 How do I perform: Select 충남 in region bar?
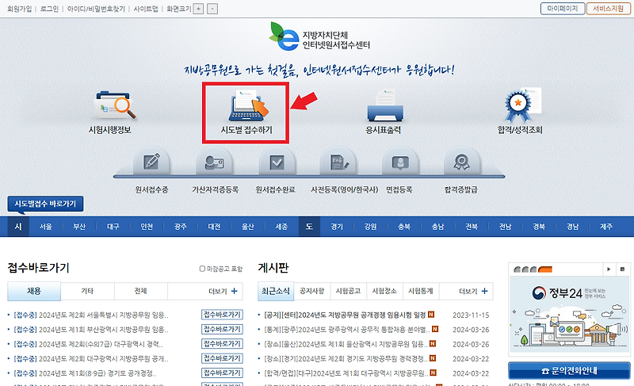(438, 227)
